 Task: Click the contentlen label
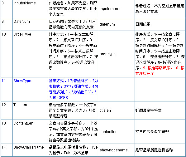pos(108,132)
